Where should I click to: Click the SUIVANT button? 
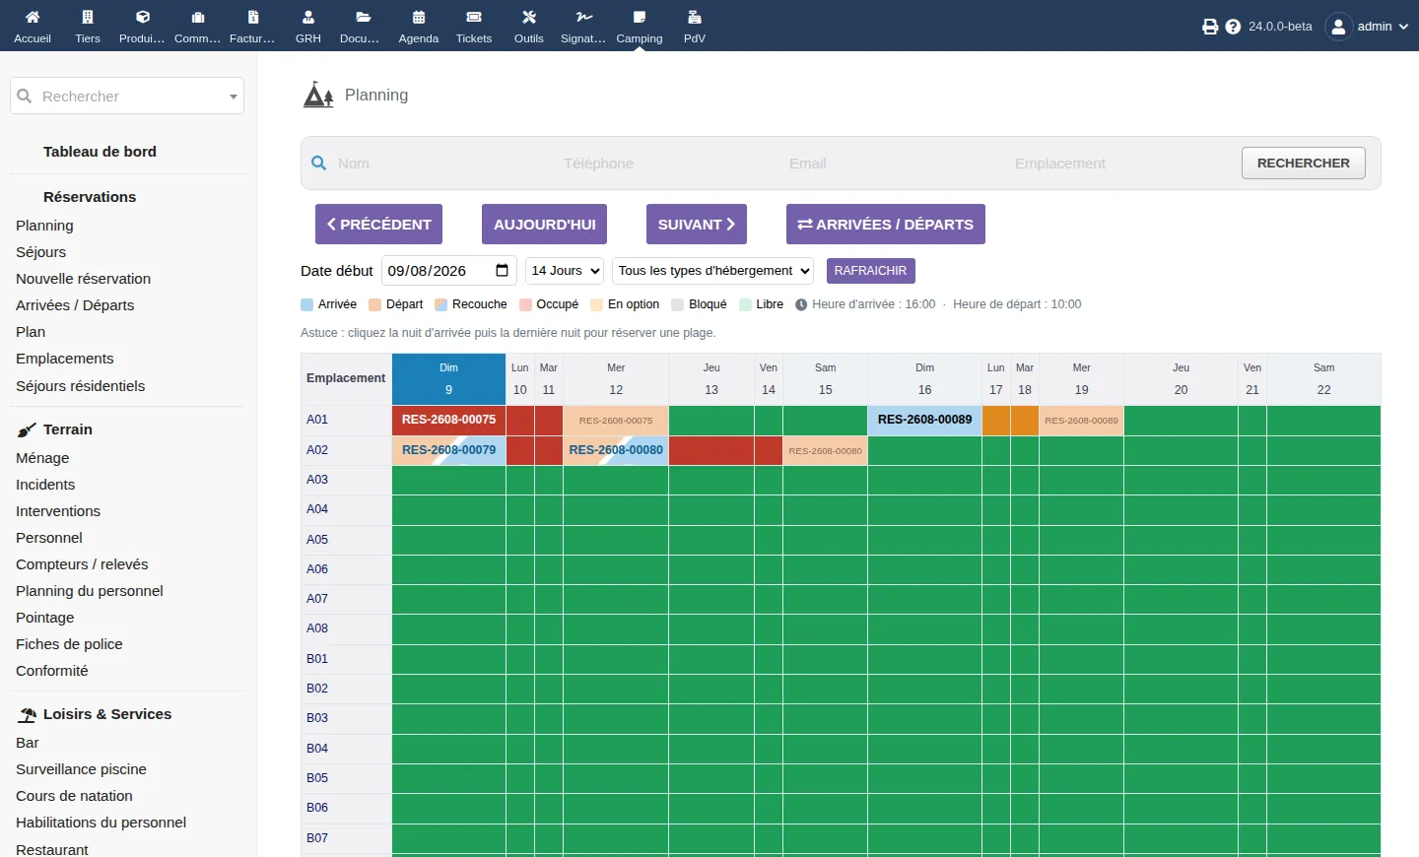pyautogui.click(x=697, y=224)
